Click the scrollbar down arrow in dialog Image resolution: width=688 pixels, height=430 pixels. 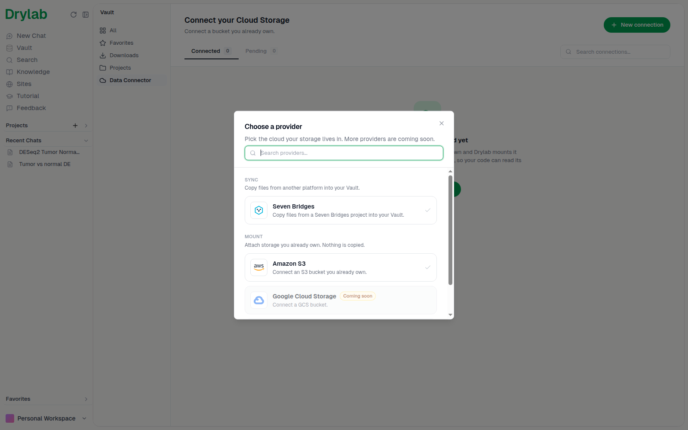450,315
